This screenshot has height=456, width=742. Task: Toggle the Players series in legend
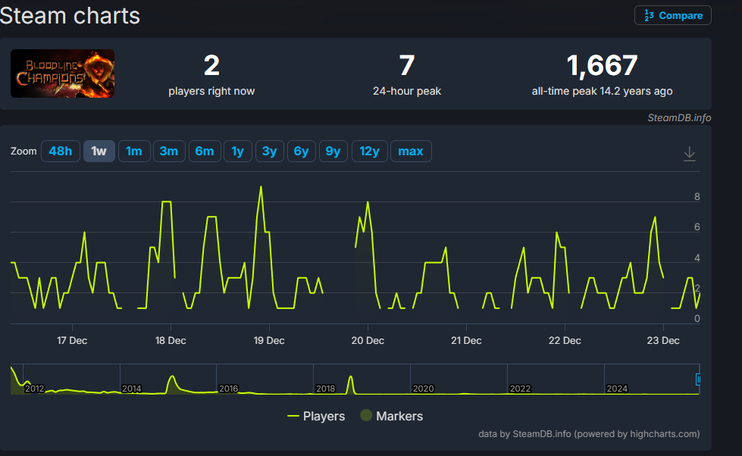tap(316, 417)
